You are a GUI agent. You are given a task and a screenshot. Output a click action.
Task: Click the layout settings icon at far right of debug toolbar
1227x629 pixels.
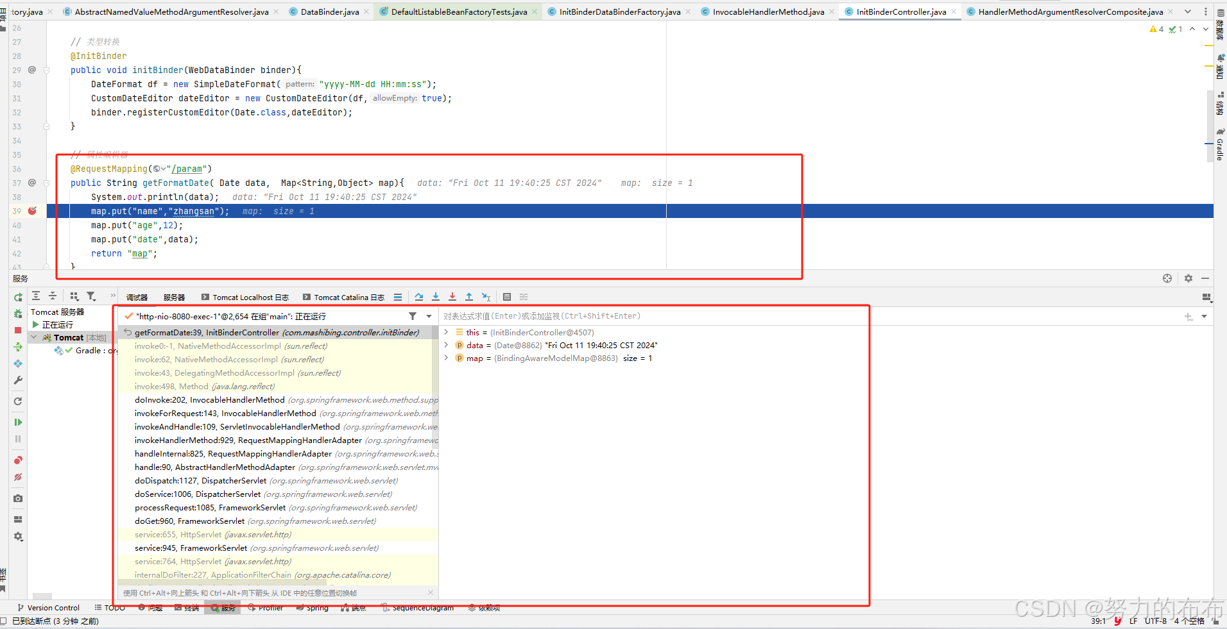tap(1206, 298)
